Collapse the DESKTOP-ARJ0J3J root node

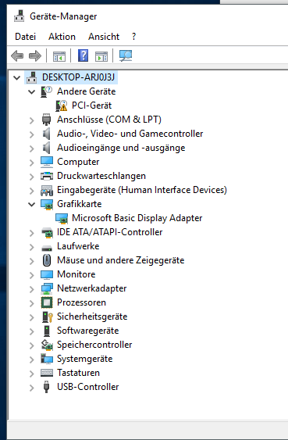pyautogui.click(x=17, y=77)
